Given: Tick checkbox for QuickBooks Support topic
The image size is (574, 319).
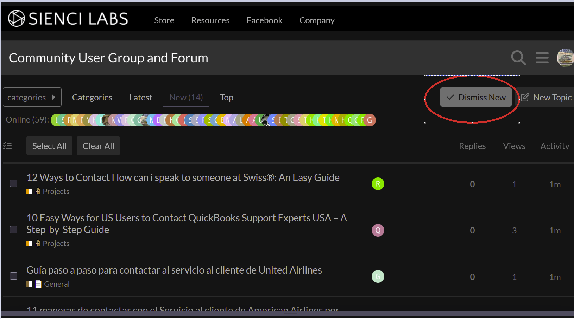Looking at the screenshot, I should click(14, 230).
